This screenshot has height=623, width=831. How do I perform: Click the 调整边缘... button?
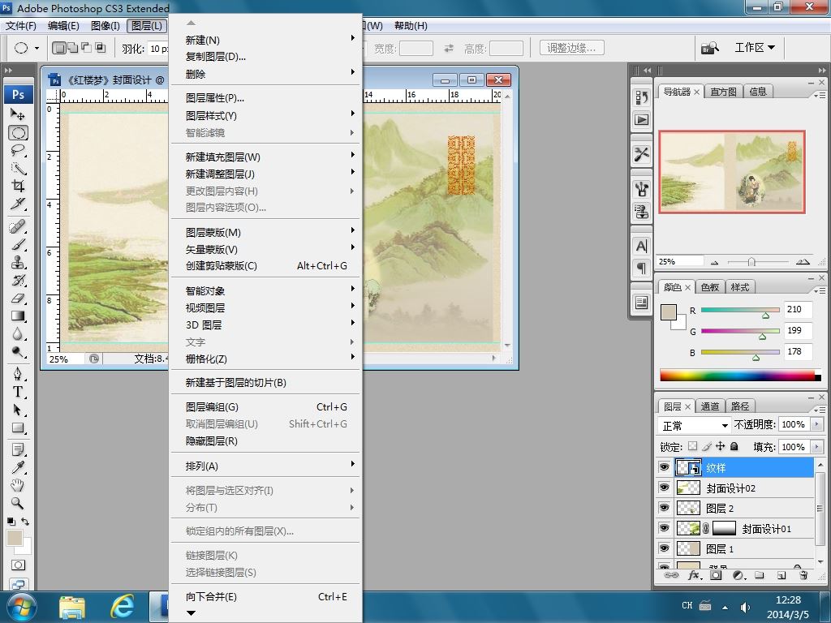[x=572, y=48]
